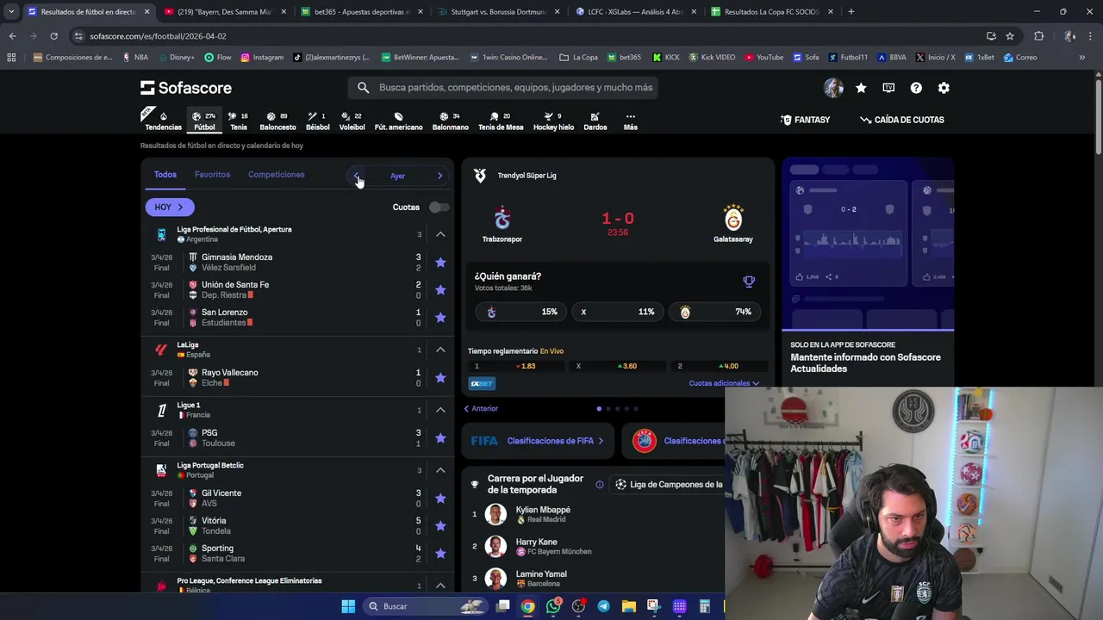The width and height of the screenshot is (1103, 620).
Task: Open Telegram from the taskbar
Action: tap(603, 606)
